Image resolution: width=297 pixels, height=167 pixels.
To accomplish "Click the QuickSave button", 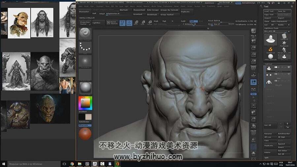I will click(210, 3).
